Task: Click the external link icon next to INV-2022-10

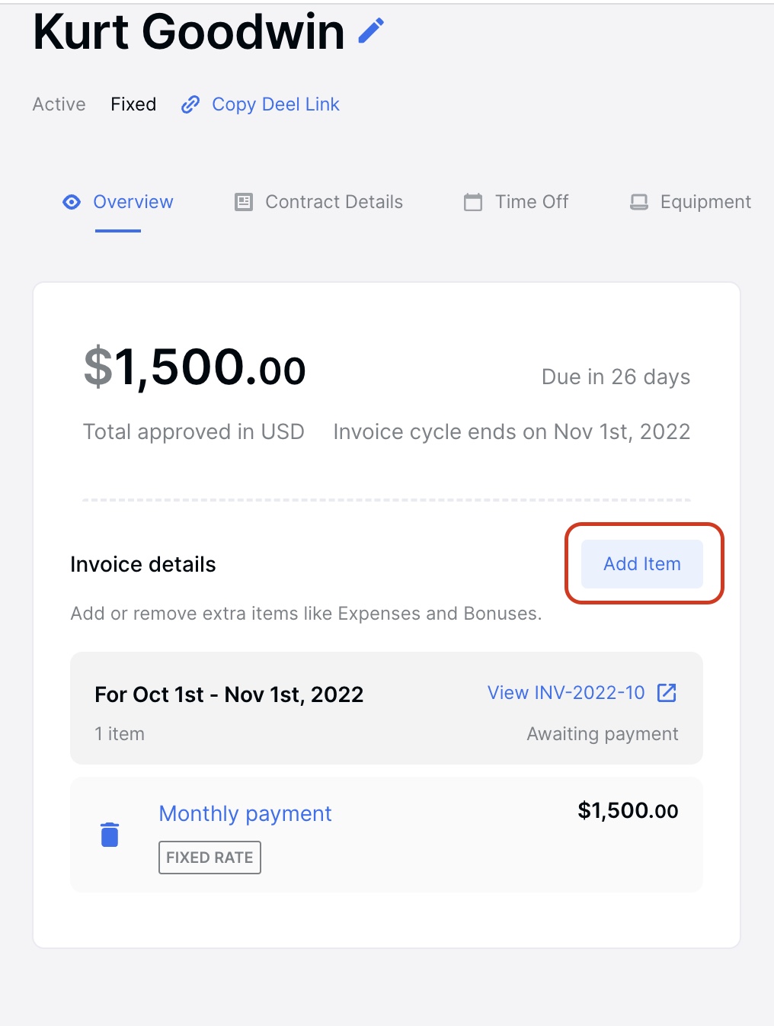Action: pyautogui.click(x=667, y=693)
